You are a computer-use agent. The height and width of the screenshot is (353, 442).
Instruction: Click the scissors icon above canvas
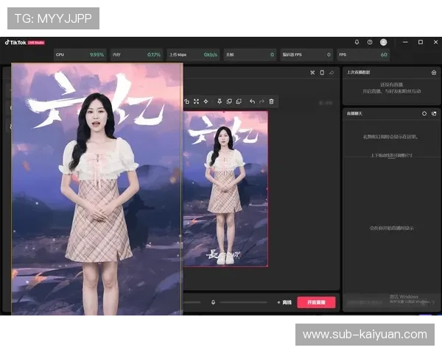coord(312,73)
